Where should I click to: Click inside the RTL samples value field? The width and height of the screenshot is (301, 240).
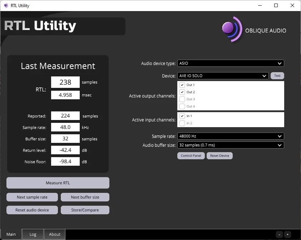[65, 82]
